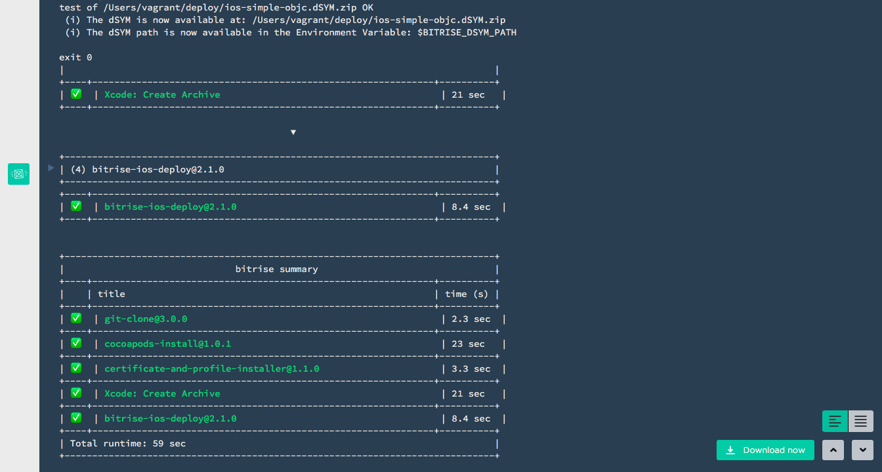Jump to the bottom of the log using the down arrow
Image resolution: width=882 pixels, height=472 pixels.
pyautogui.click(x=862, y=450)
